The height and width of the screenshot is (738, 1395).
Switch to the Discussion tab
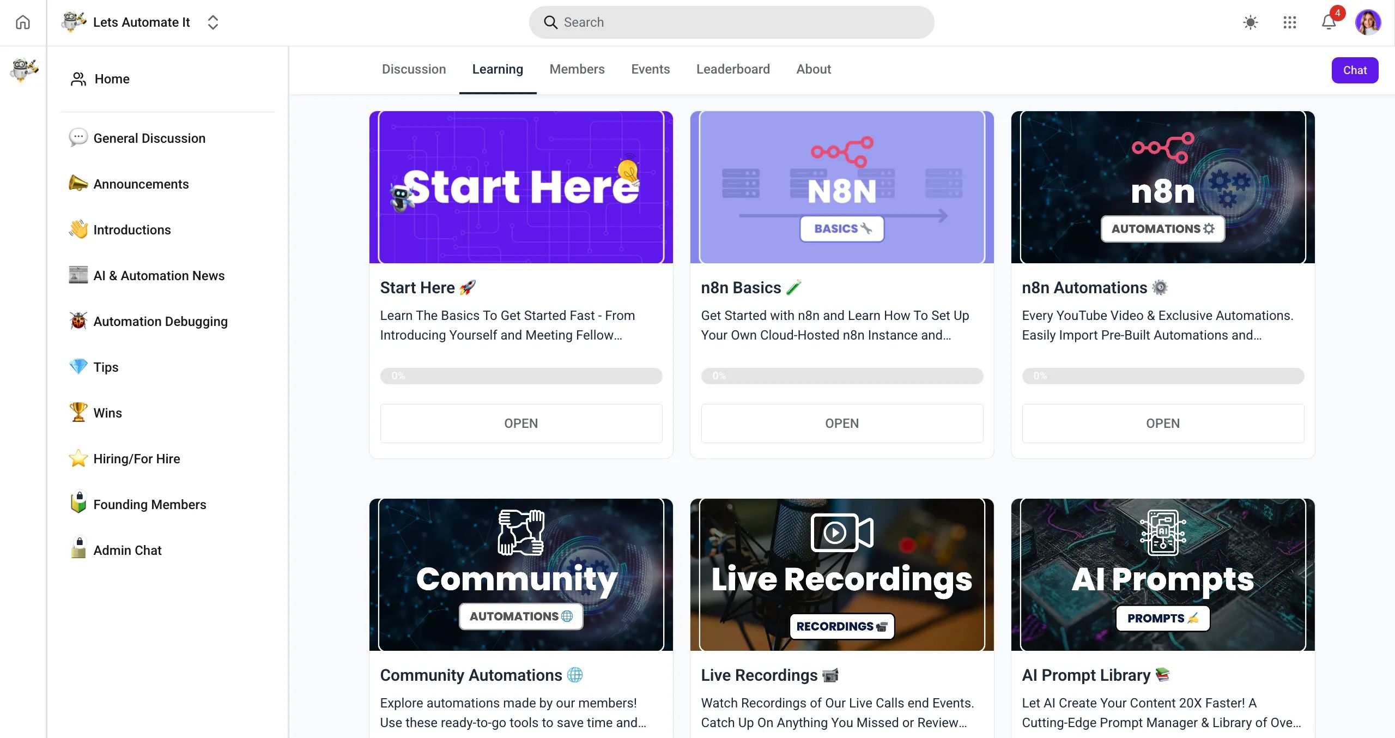[x=414, y=69]
